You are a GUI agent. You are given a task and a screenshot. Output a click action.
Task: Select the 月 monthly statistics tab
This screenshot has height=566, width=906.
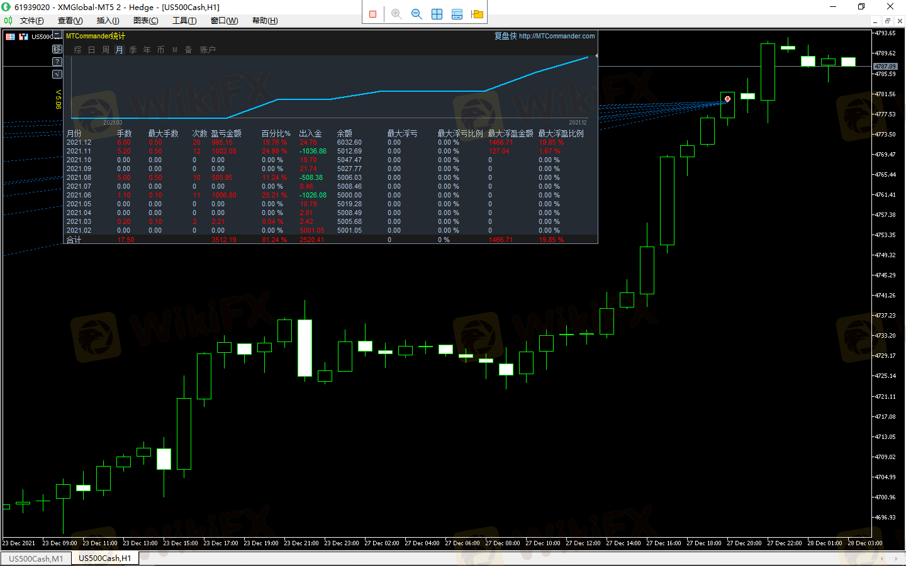point(120,50)
